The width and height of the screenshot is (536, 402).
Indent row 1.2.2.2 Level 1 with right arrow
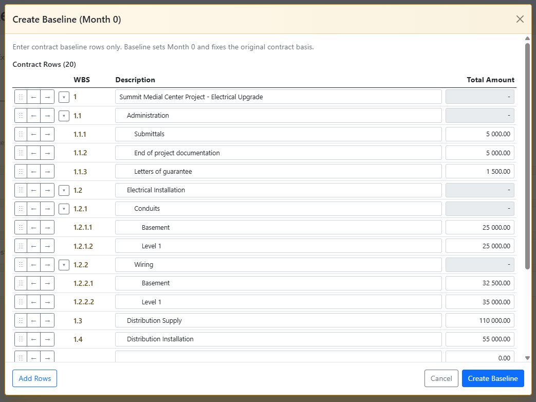point(47,302)
